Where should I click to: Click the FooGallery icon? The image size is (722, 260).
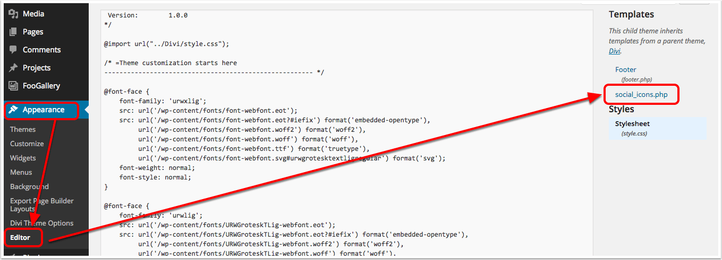coord(14,86)
